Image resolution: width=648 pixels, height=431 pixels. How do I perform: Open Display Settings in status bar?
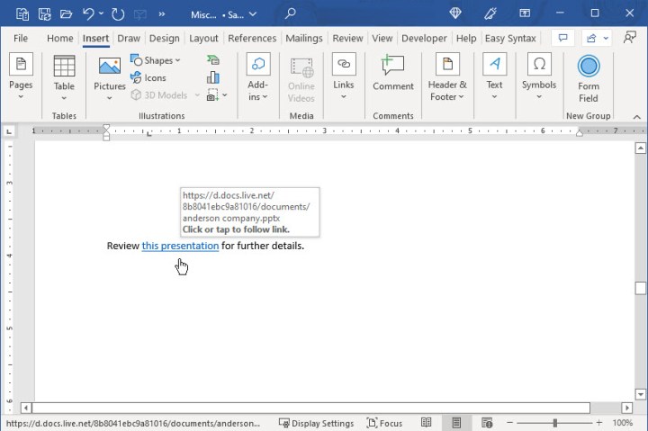pyautogui.click(x=316, y=423)
